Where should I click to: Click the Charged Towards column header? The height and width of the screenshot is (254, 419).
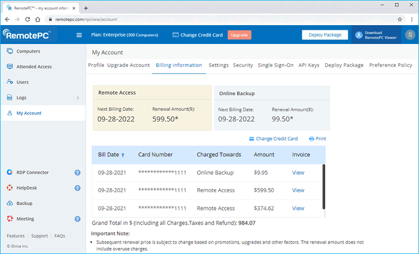click(219, 154)
